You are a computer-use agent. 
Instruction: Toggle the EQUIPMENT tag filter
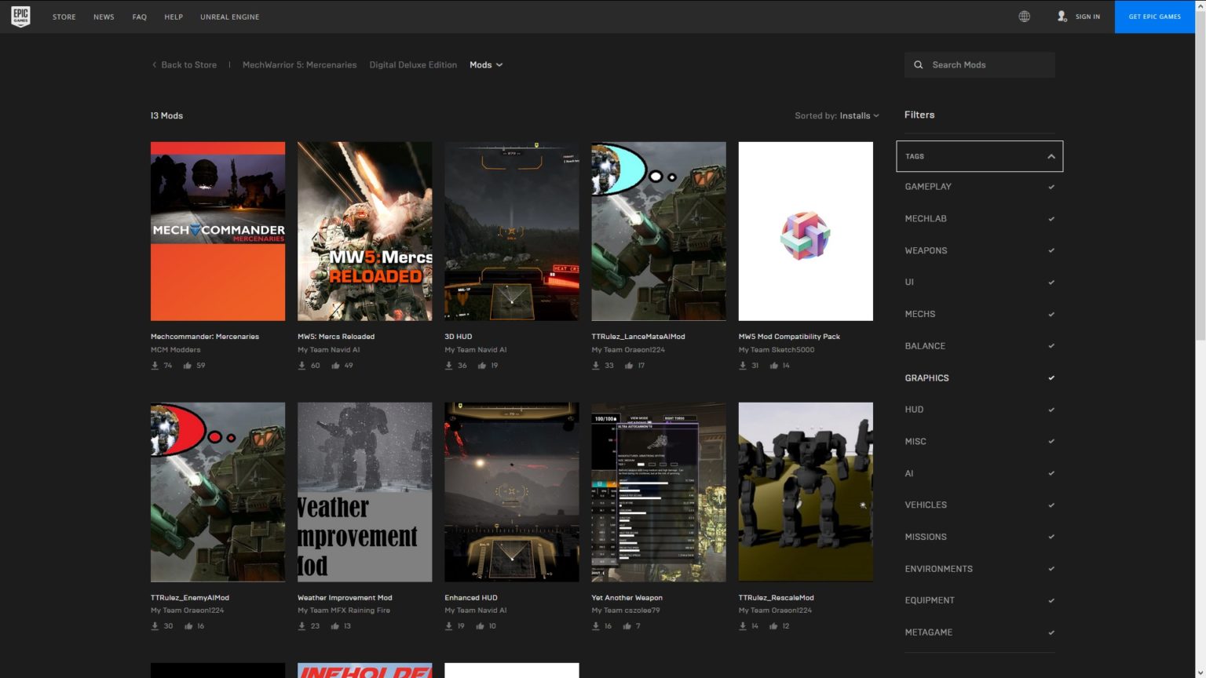coord(980,600)
